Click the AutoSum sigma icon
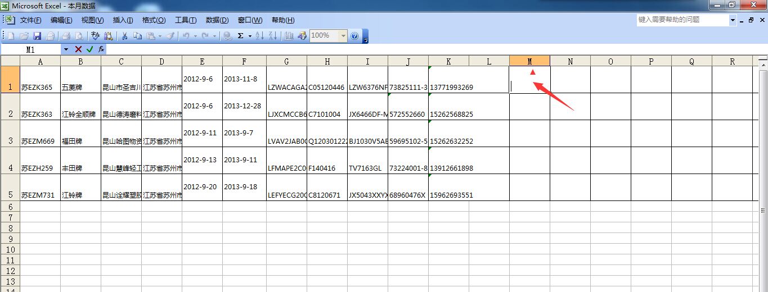The image size is (768, 292). (241, 36)
